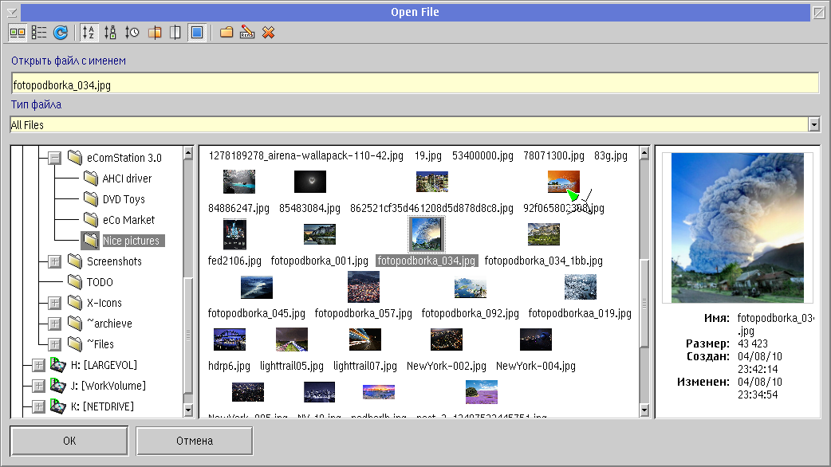Open the file type dropdown
This screenshot has height=467, width=831.
pos(813,124)
